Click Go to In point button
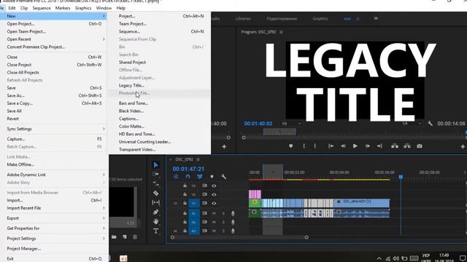This screenshot has height=262, width=467. click(x=331, y=146)
